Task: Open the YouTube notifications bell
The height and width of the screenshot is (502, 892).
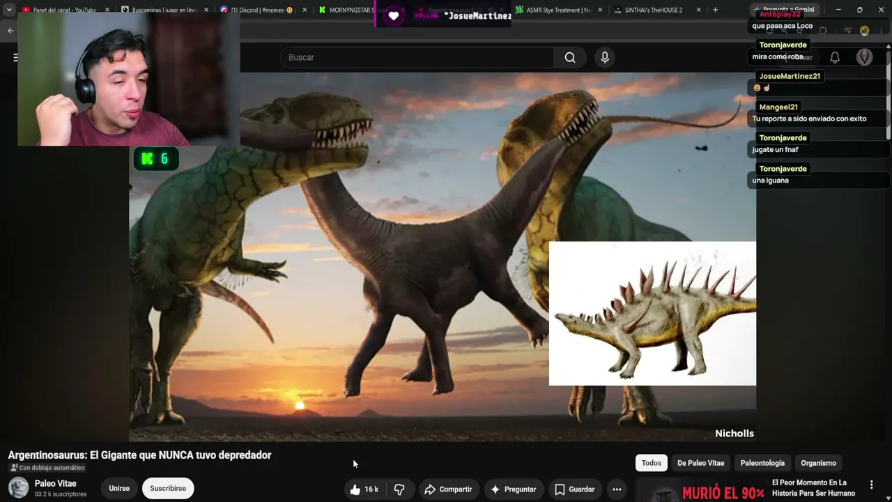Action: point(834,57)
